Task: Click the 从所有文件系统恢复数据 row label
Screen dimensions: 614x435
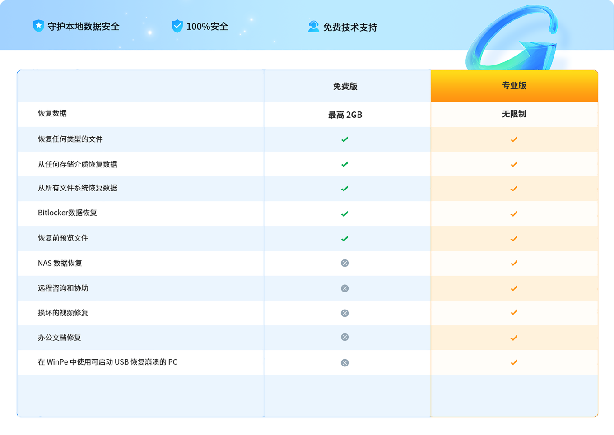Action: (x=78, y=188)
